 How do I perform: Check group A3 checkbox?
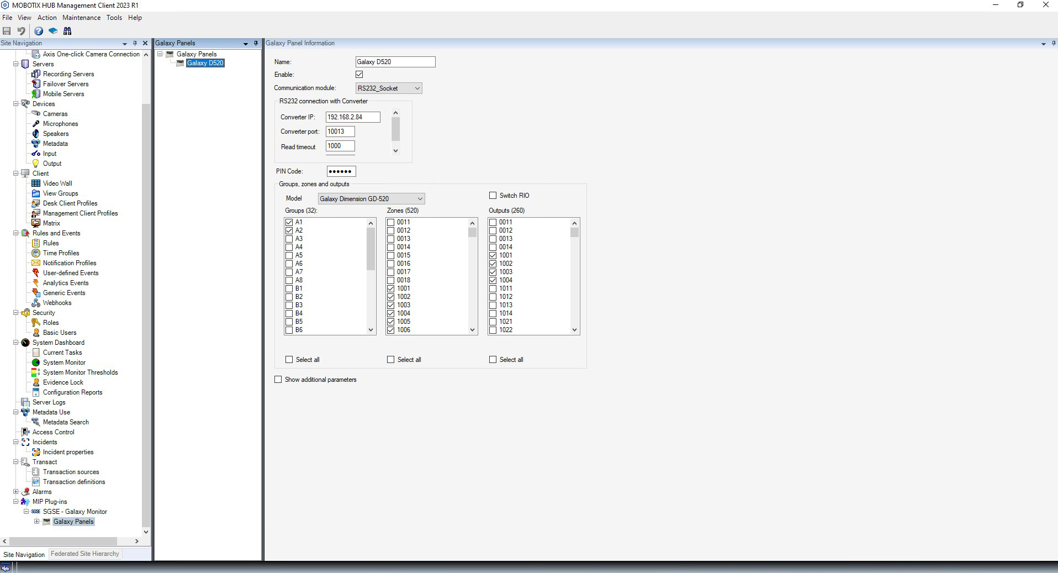pyautogui.click(x=289, y=239)
